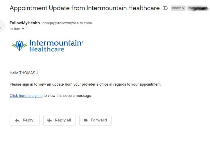Click the forward arrow icon
Viewport: 210px width, 144px height.
85,120
